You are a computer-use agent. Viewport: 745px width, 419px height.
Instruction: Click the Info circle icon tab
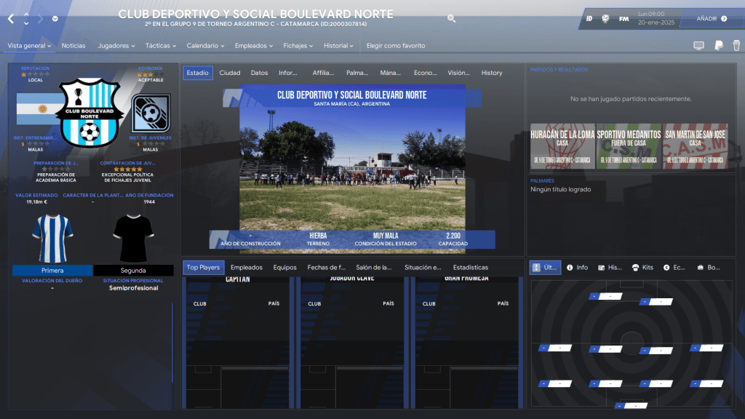point(570,268)
